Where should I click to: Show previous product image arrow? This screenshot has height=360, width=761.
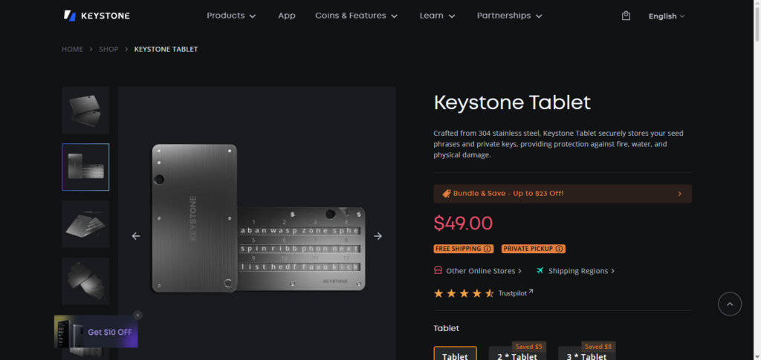click(x=136, y=236)
